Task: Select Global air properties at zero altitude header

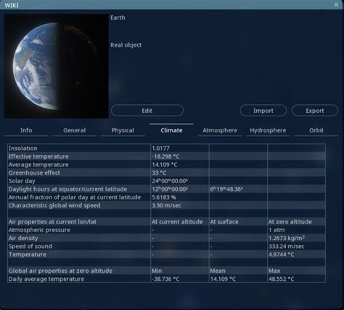Action: (x=60, y=271)
